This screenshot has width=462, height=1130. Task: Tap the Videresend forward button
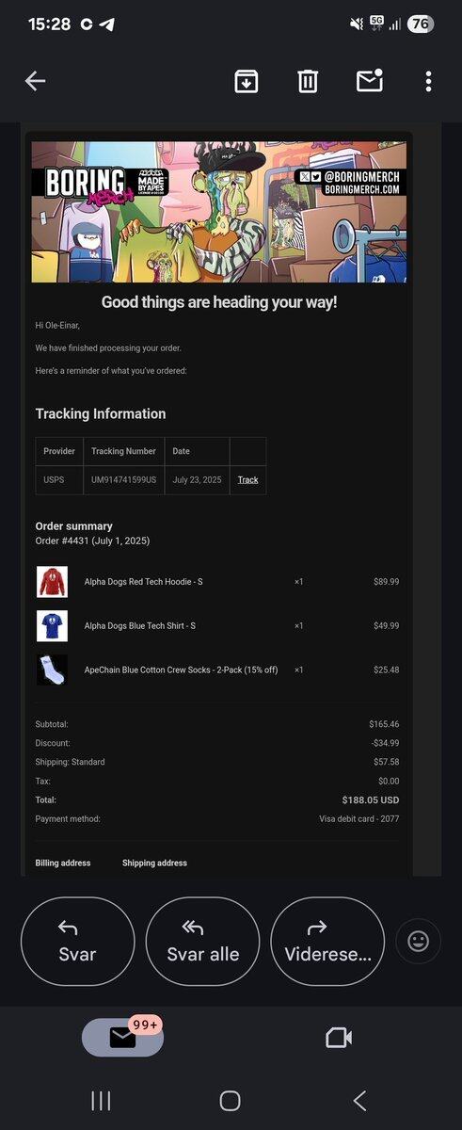point(327,941)
